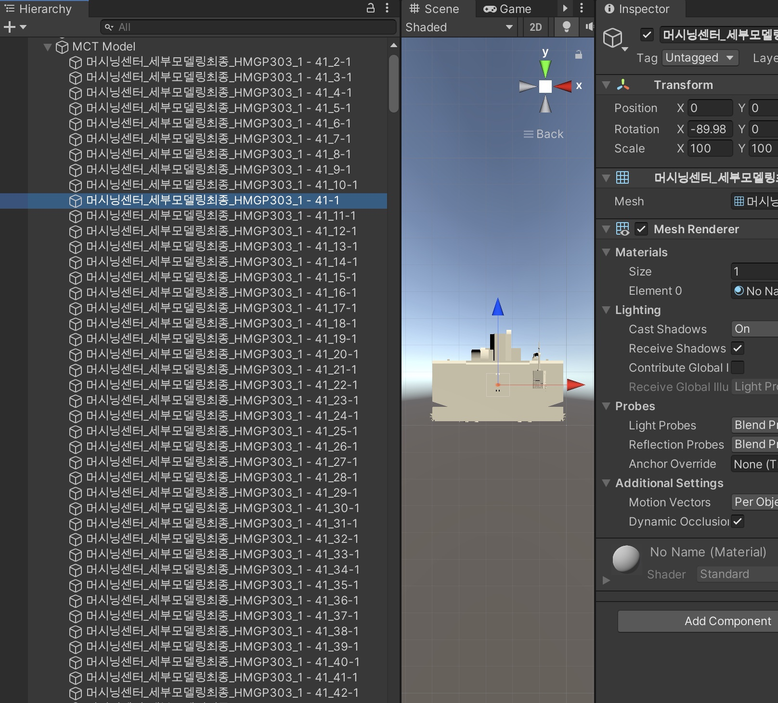
Task: Click the Position X field
Action: point(710,108)
